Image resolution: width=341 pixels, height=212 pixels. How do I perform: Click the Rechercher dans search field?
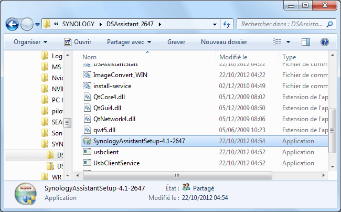[281, 25]
